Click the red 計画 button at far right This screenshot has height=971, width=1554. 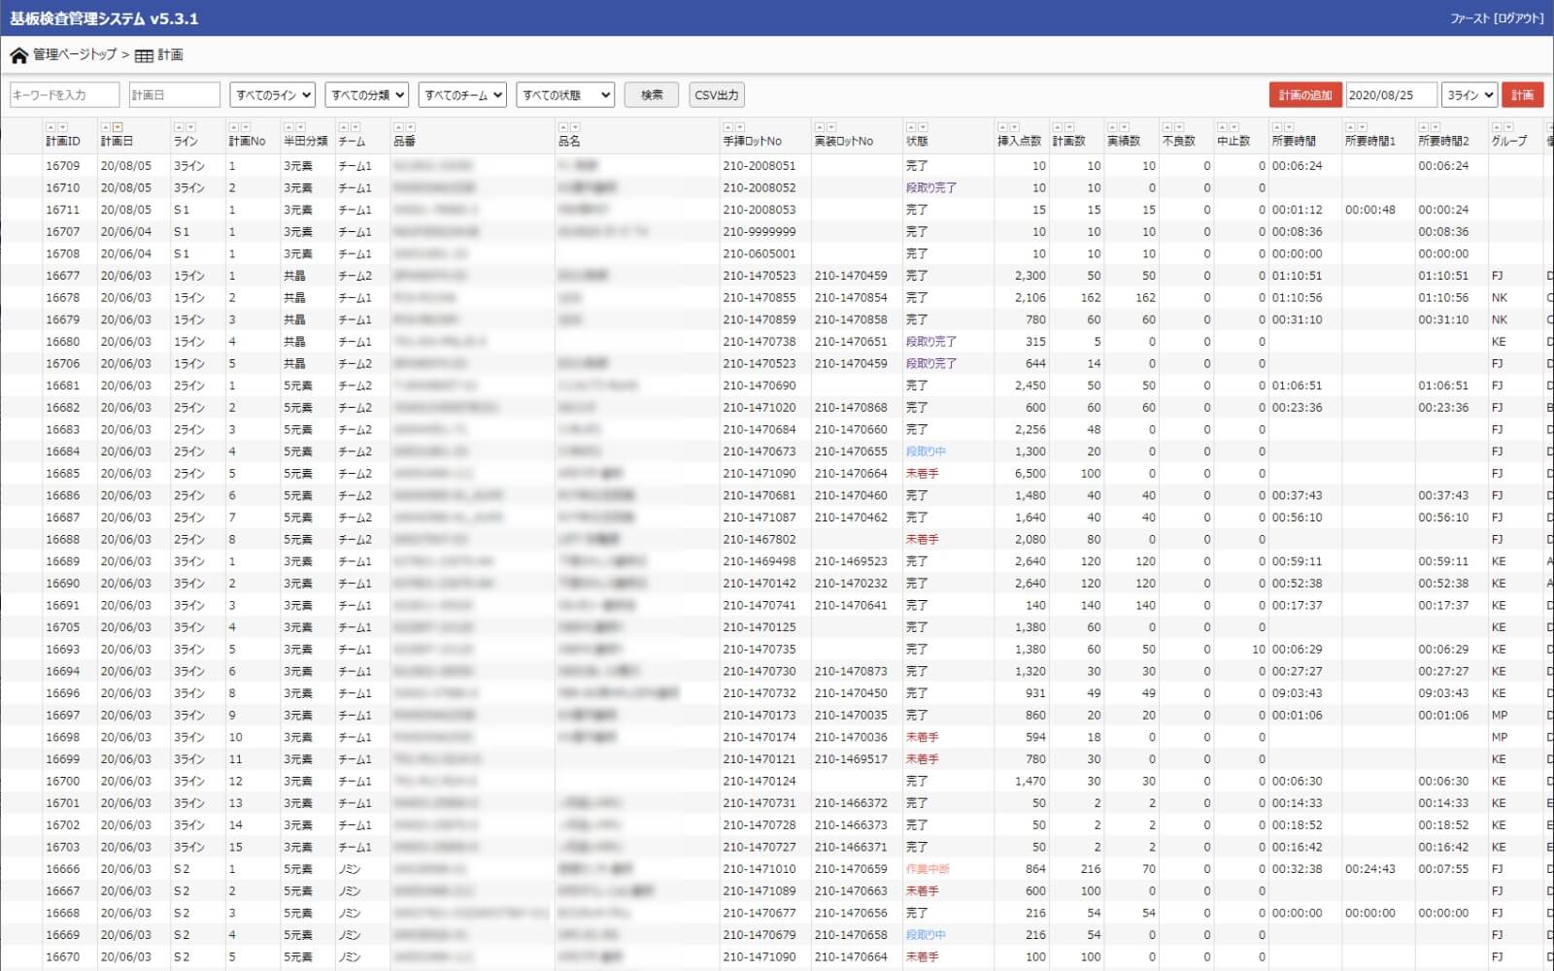coord(1523,95)
